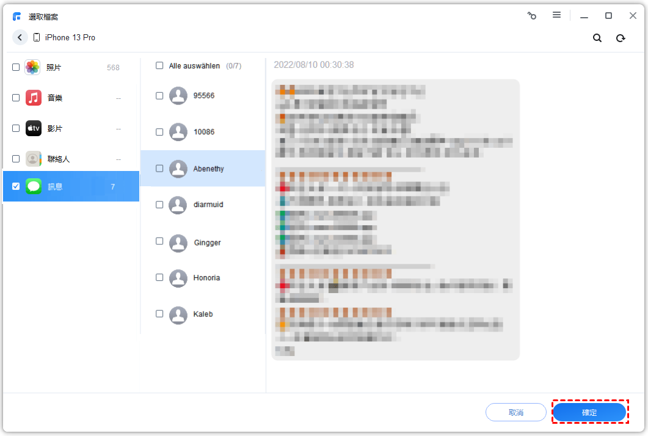The width and height of the screenshot is (648, 436).
Task: Uncheck the 訊息 messages checkbox
Action: click(16, 186)
